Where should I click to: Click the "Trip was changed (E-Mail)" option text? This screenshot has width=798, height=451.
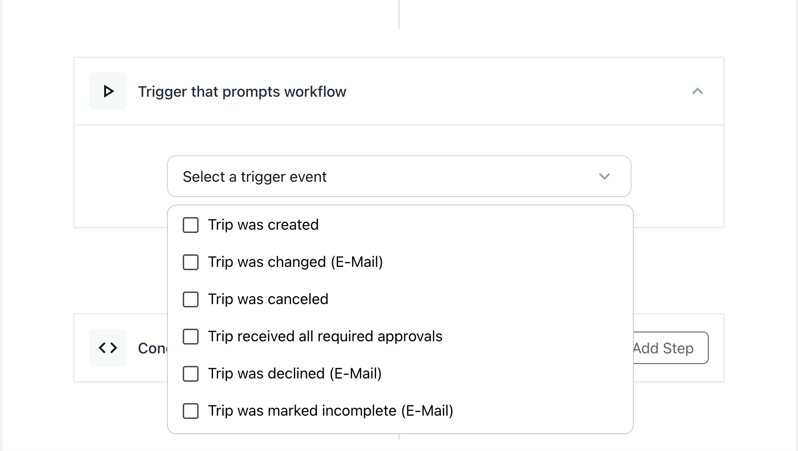coord(295,262)
